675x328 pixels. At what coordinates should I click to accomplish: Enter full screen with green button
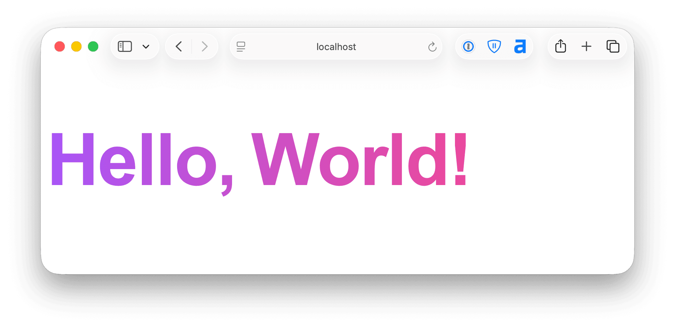(x=93, y=46)
